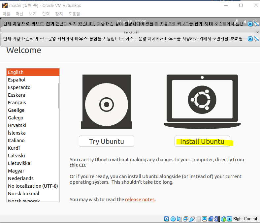Click the keyboard capture arrow icon
260x223 pixels.
tap(230, 219)
